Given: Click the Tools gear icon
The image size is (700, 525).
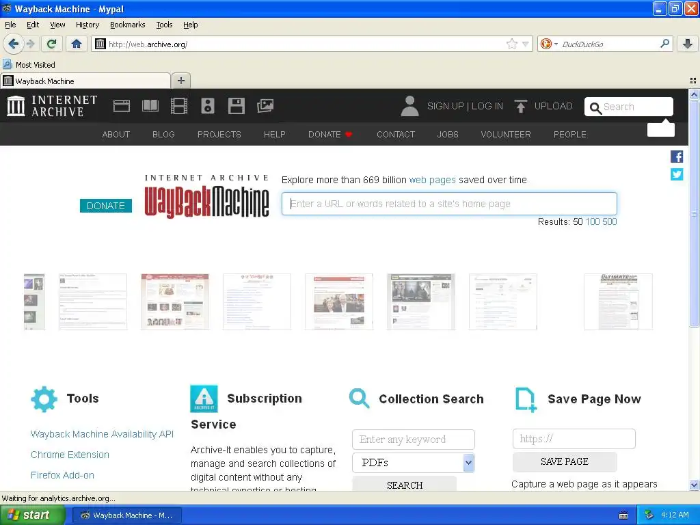Looking at the screenshot, I should point(44,399).
